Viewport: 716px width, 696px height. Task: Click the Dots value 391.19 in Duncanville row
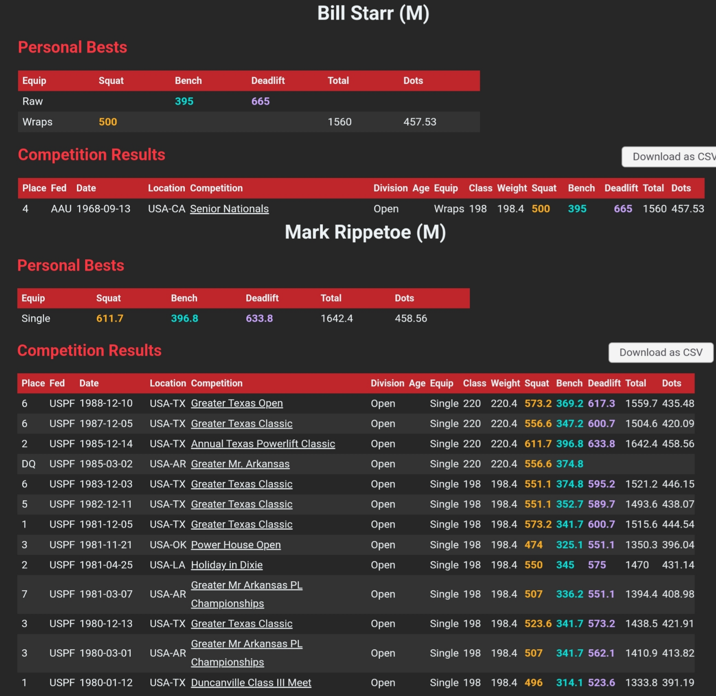pyautogui.click(x=678, y=683)
